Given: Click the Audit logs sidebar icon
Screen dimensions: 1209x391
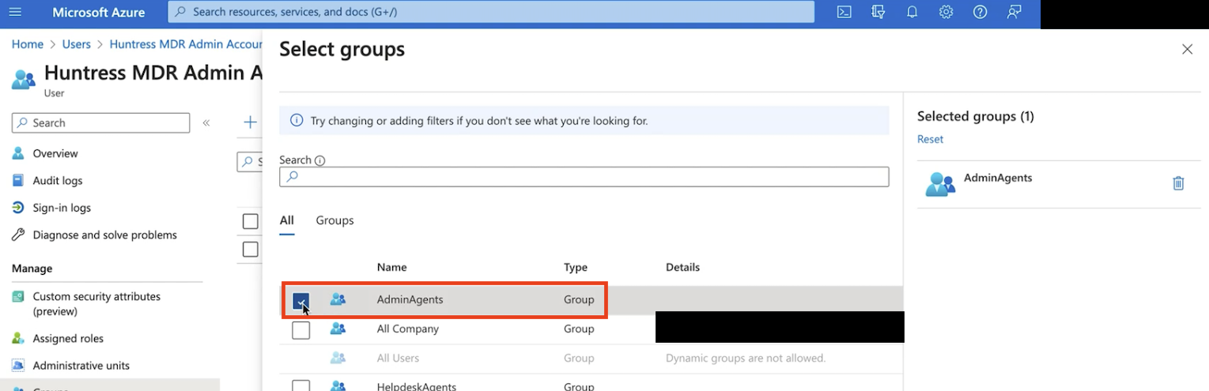Looking at the screenshot, I should click(18, 180).
